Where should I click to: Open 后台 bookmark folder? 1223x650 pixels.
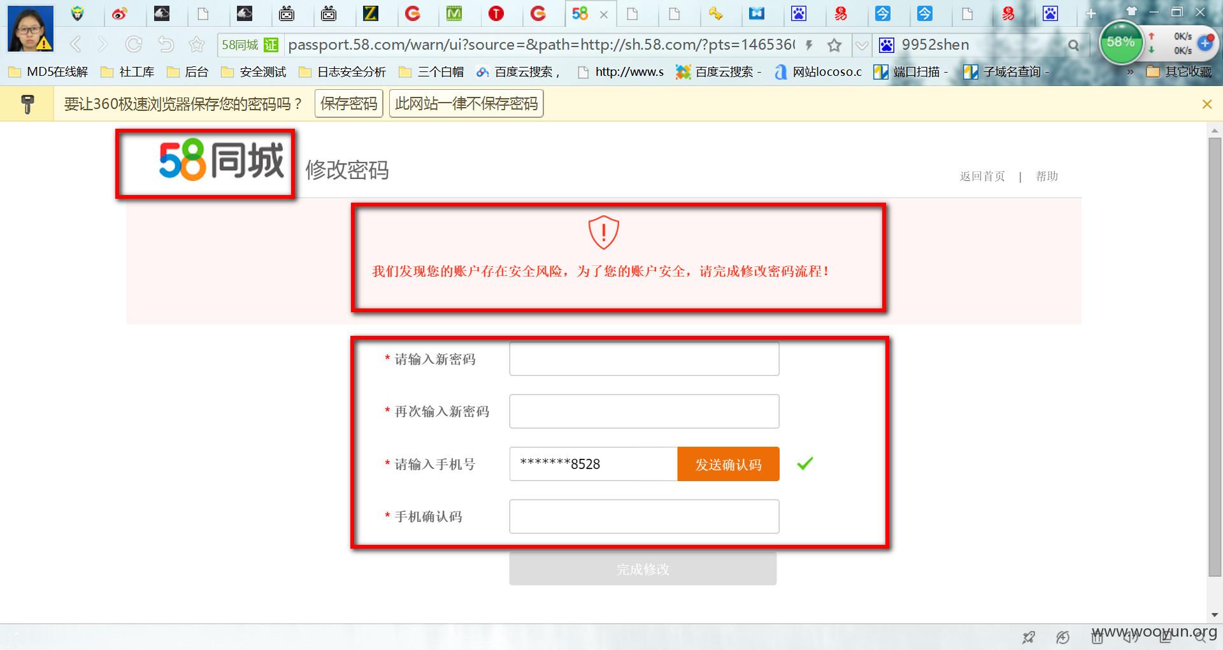(x=188, y=72)
